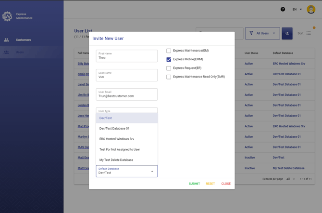Enable Express Maintenance(EM) checkbox

tap(169, 51)
